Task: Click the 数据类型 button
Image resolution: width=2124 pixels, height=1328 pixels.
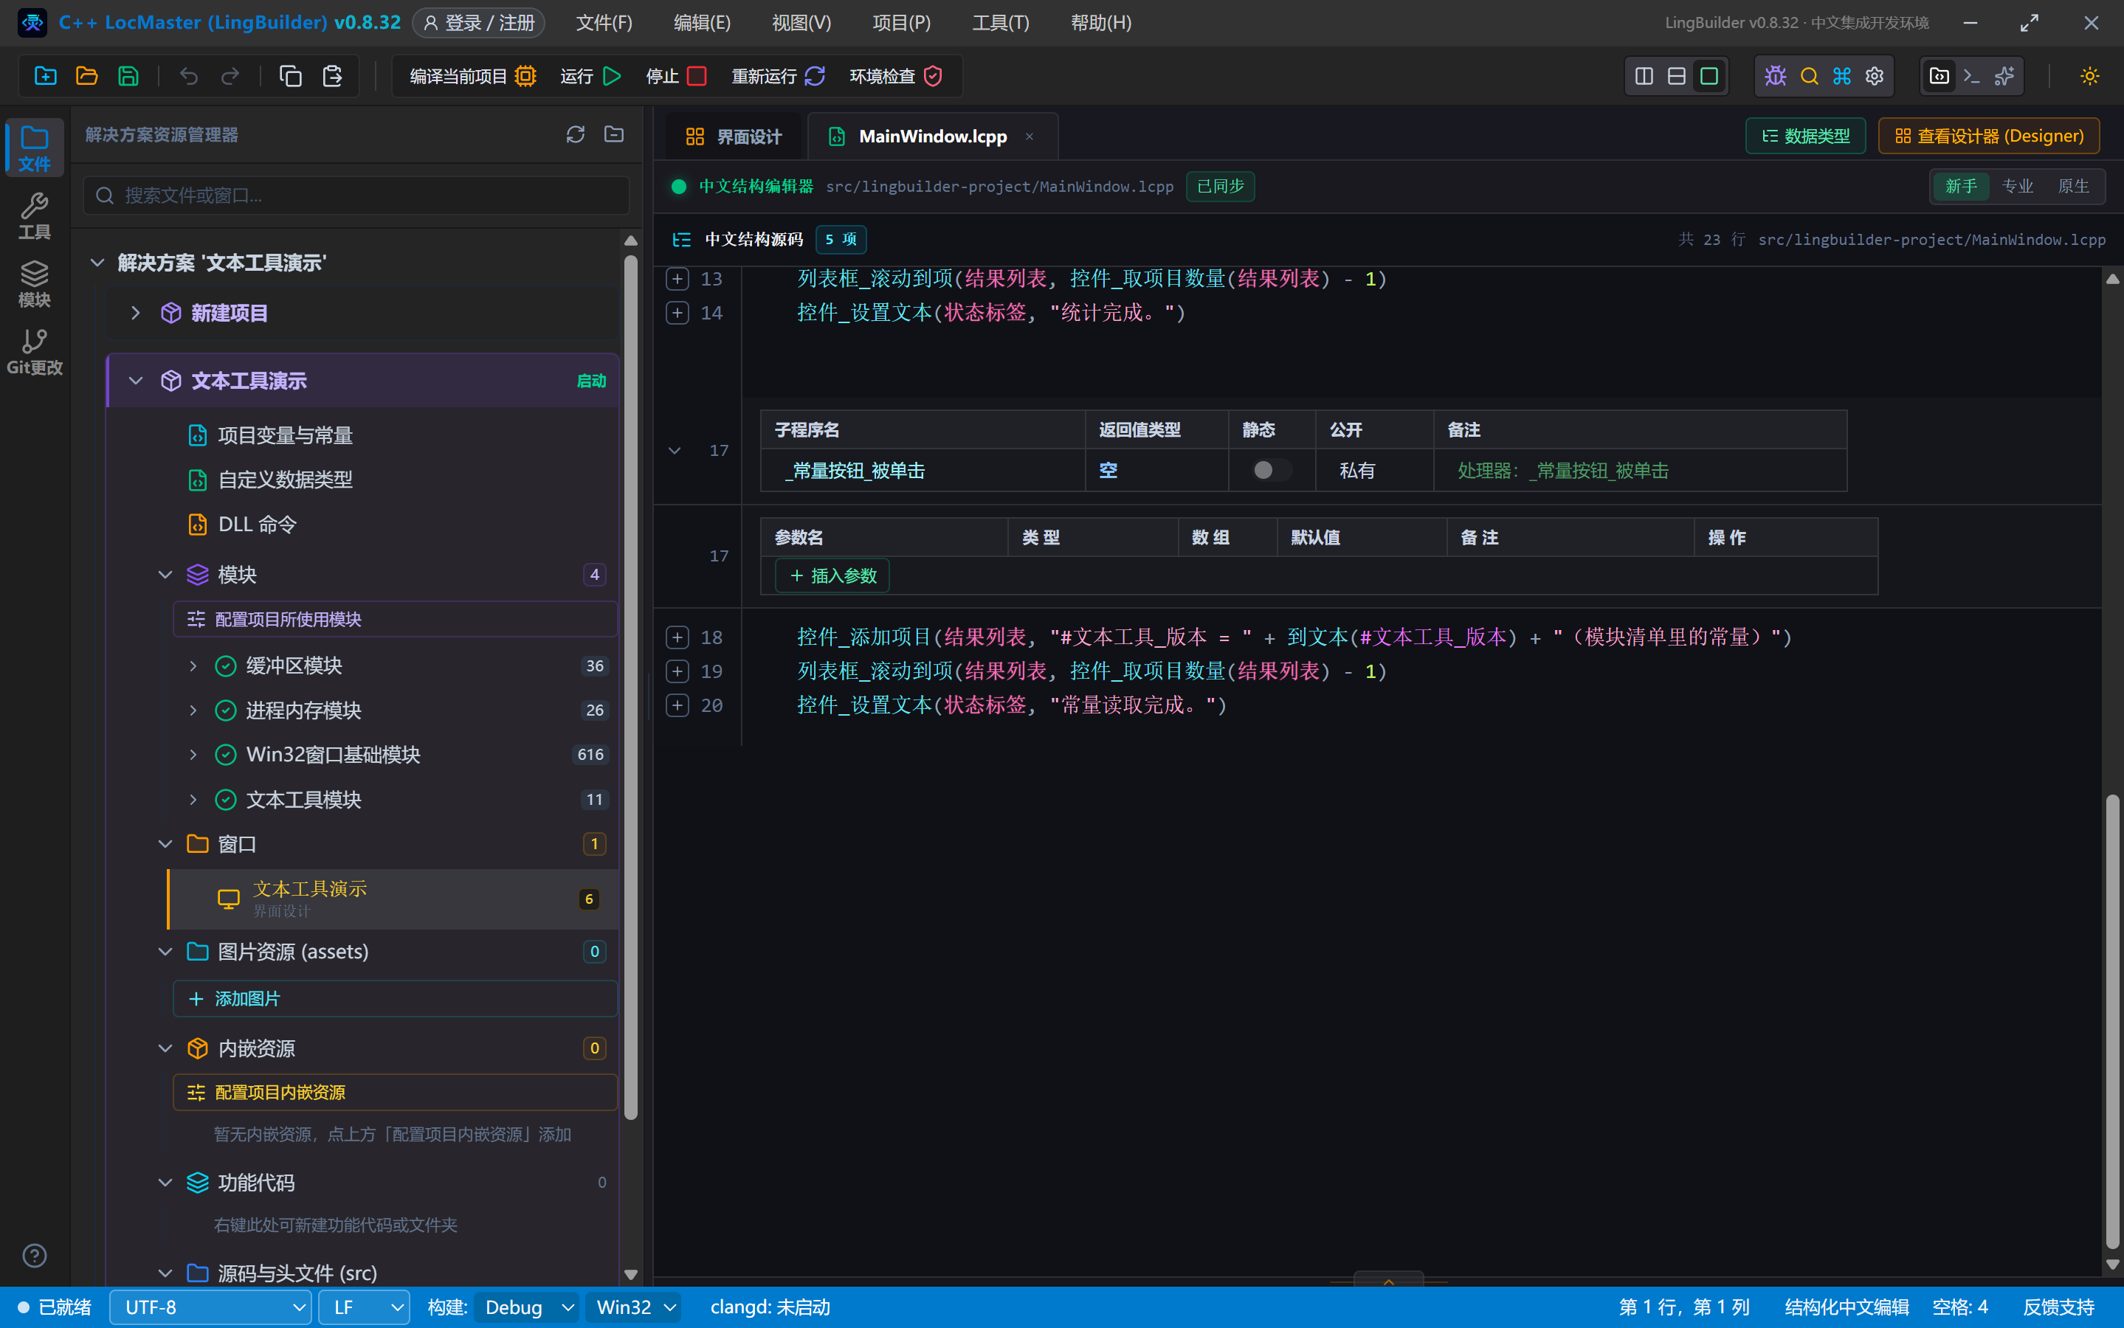Action: (1805, 136)
